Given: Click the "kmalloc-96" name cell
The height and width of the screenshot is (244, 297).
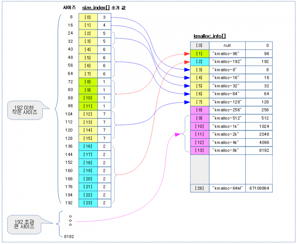Looking at the screenshot, I should coord(227,54).
